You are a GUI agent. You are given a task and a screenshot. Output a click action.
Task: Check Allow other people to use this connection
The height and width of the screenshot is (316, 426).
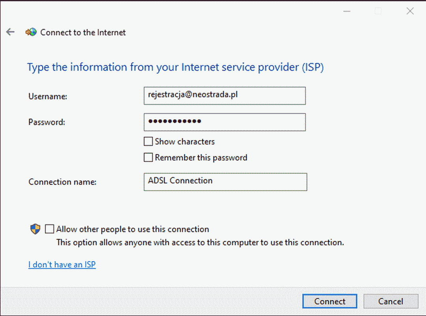pyautogui.click(x=49, y=229)
